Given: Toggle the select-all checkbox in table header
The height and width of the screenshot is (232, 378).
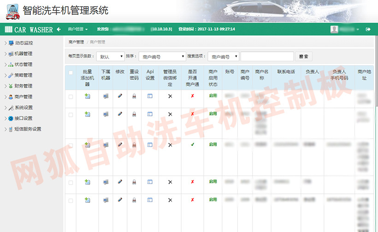Looking at the screenshot, I should (71, 72).
